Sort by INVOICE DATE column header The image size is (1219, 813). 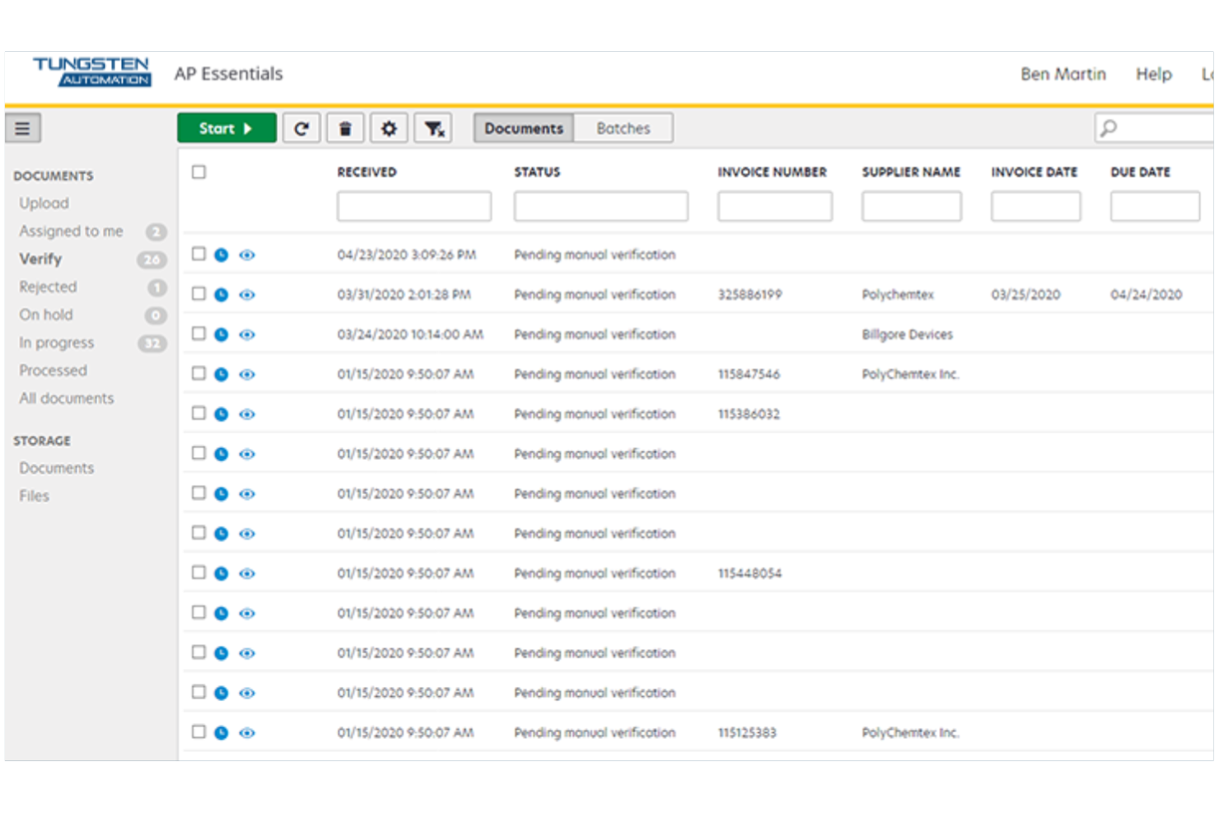point(1035,172)
